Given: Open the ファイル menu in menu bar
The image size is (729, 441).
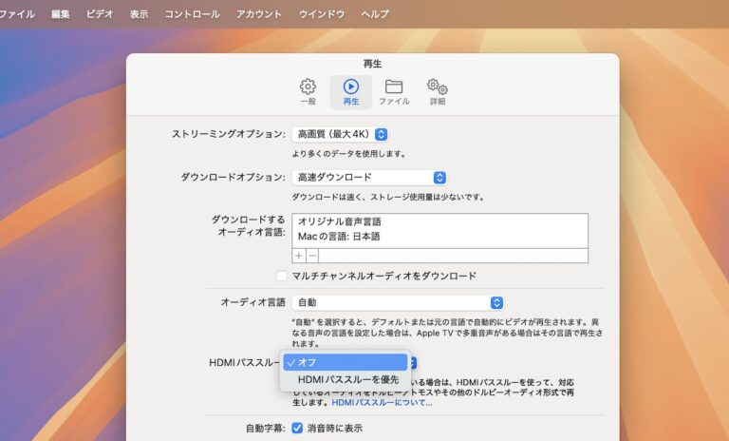Looking at the screenshot, I should pyautogui.click(x=16, y=14).
